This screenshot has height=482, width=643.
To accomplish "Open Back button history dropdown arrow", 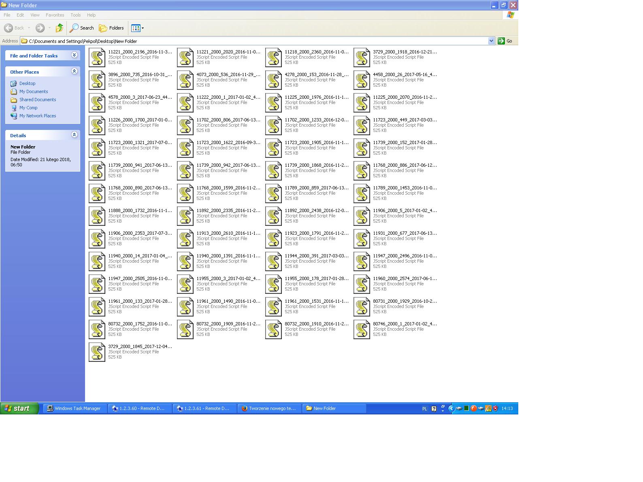I will click(29, 28).
